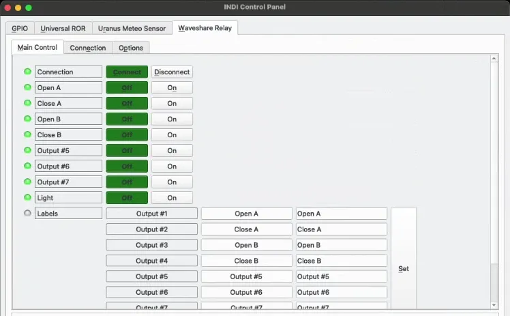This screenshot has height=316, width=510.
Task: Switch to the Connection sub-tab
Action: [x=88, y=48]
